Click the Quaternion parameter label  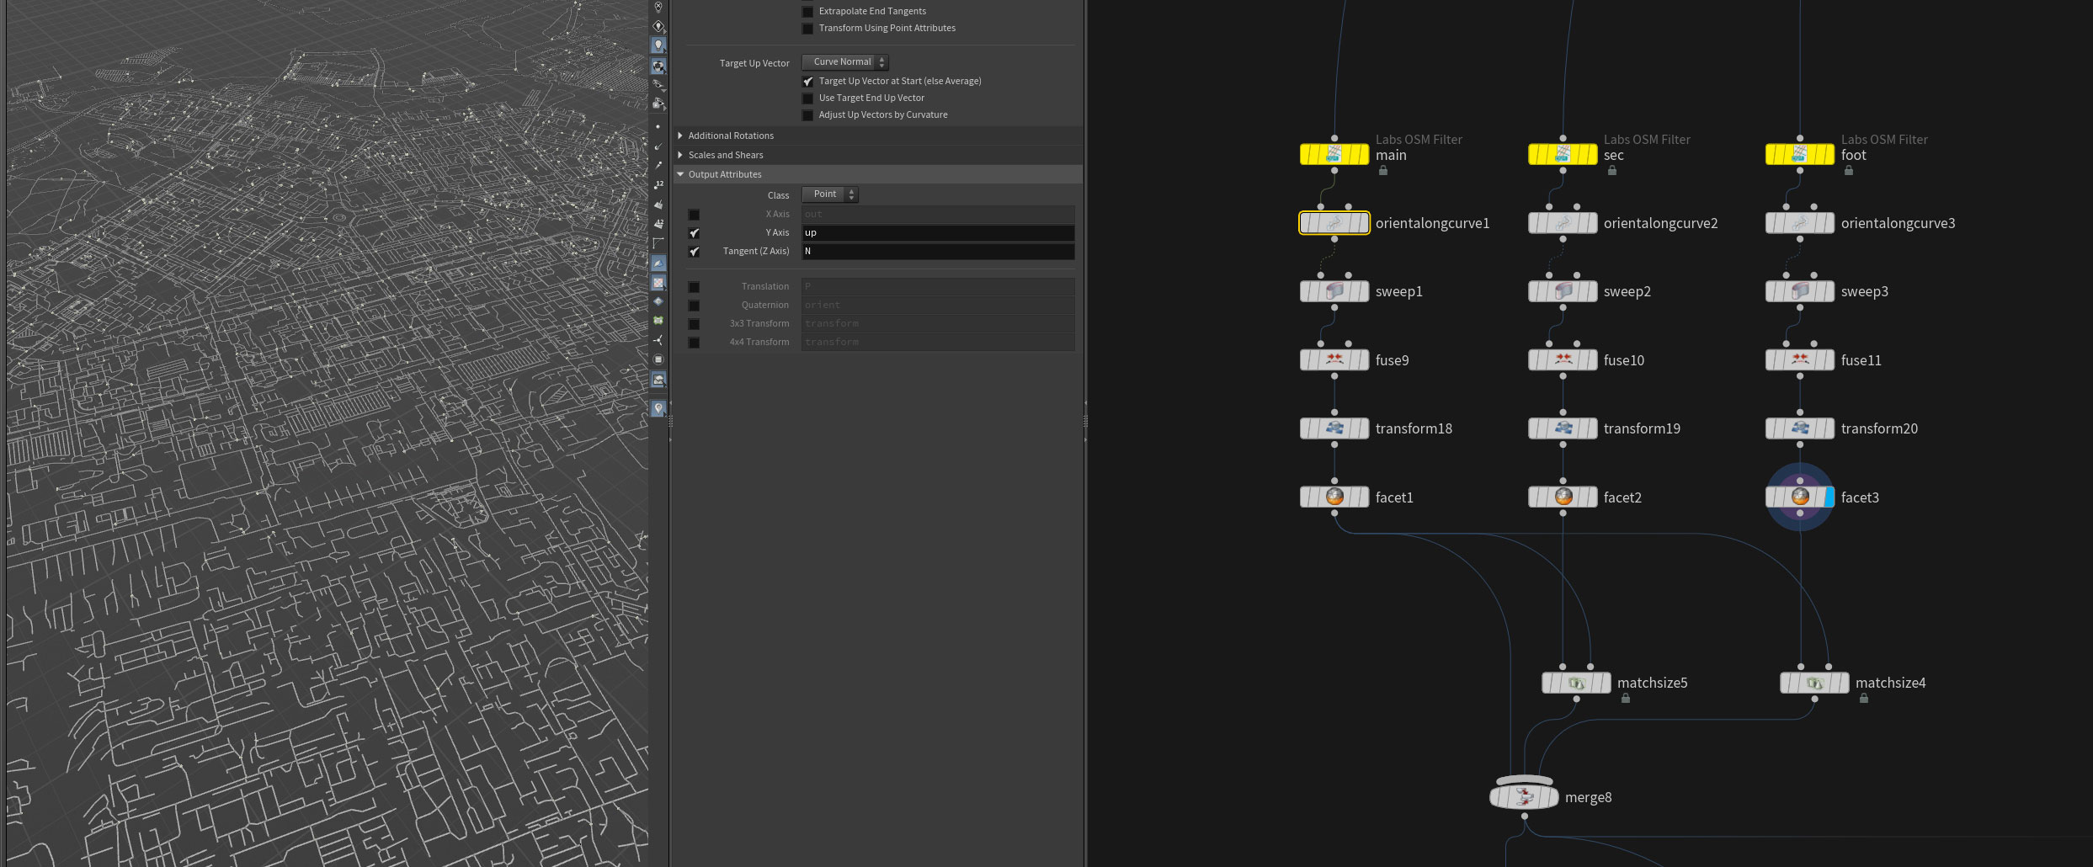click(765, 305)
